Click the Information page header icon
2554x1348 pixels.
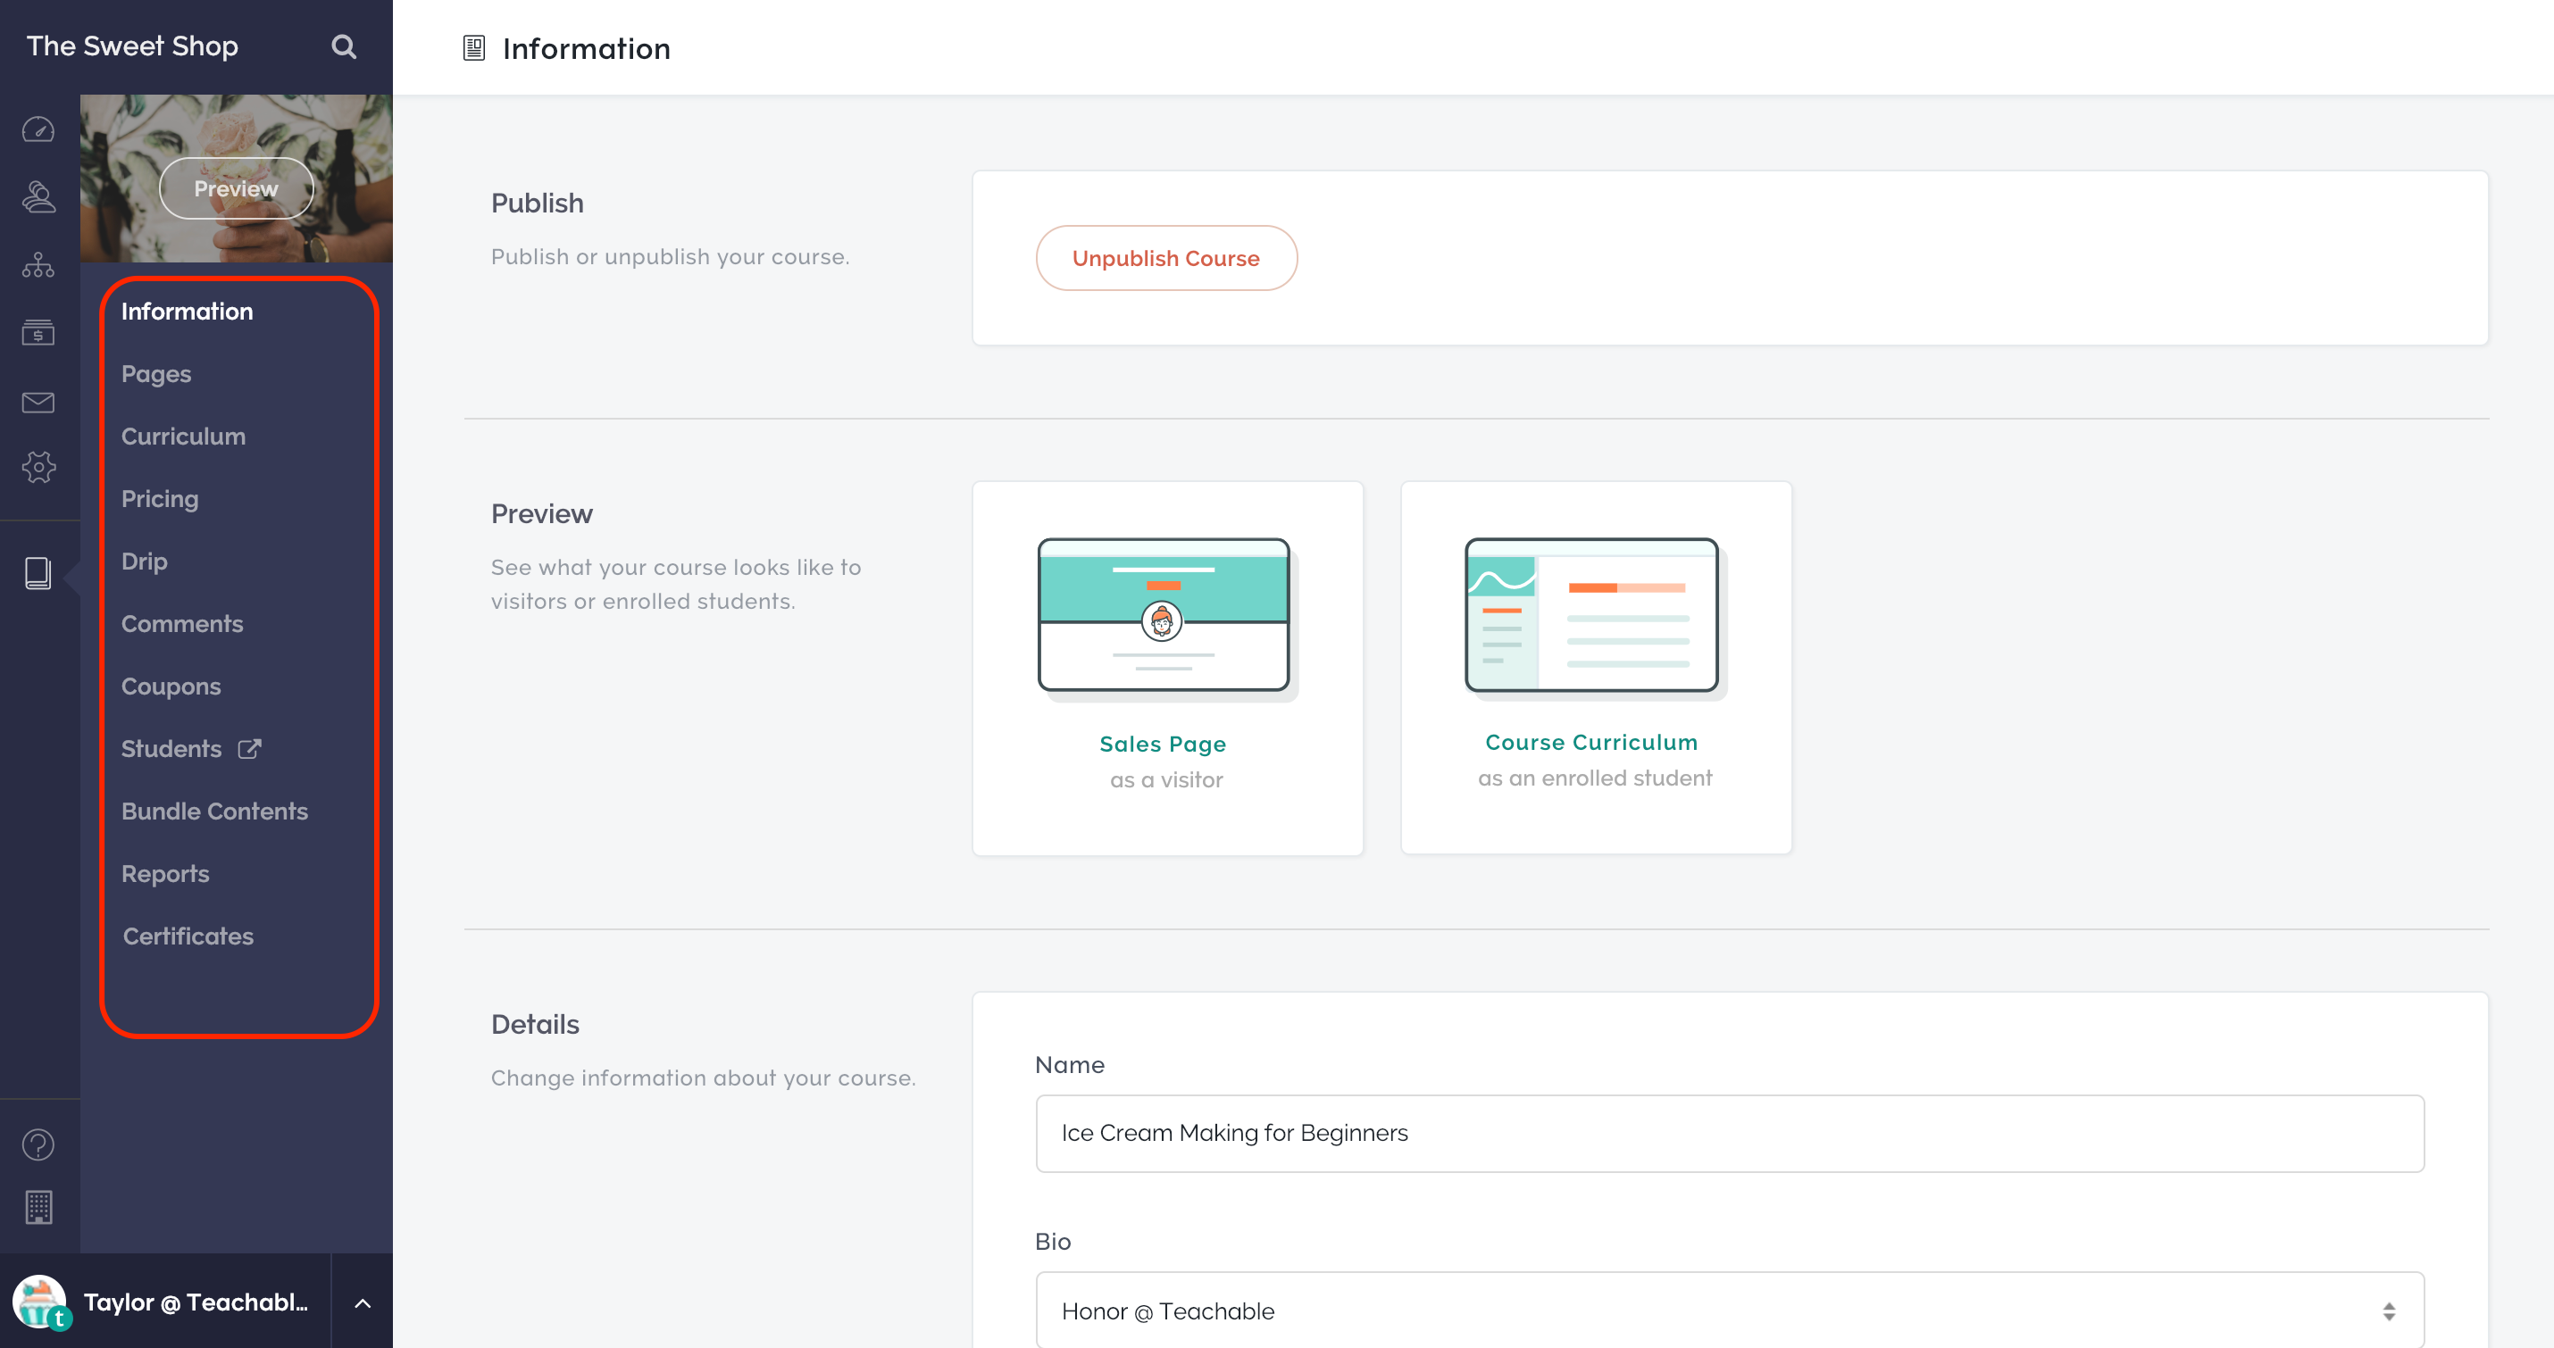[474, 48]
